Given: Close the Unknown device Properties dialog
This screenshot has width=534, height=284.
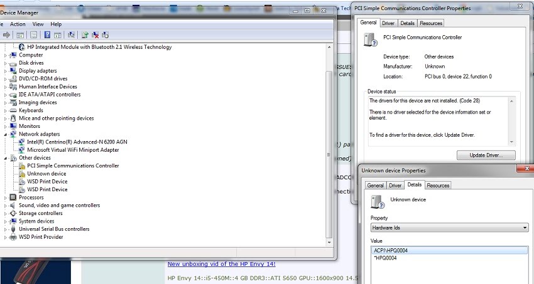Looking at the screenshot, I should coord(526,169).
